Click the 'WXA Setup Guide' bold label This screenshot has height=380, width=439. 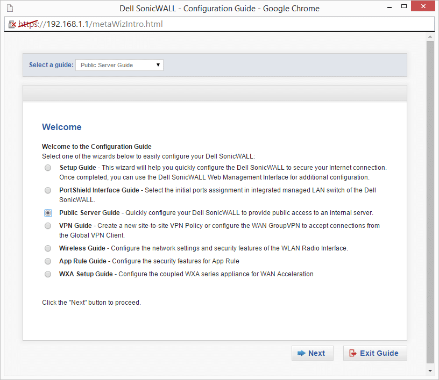(x=86, y=274)
